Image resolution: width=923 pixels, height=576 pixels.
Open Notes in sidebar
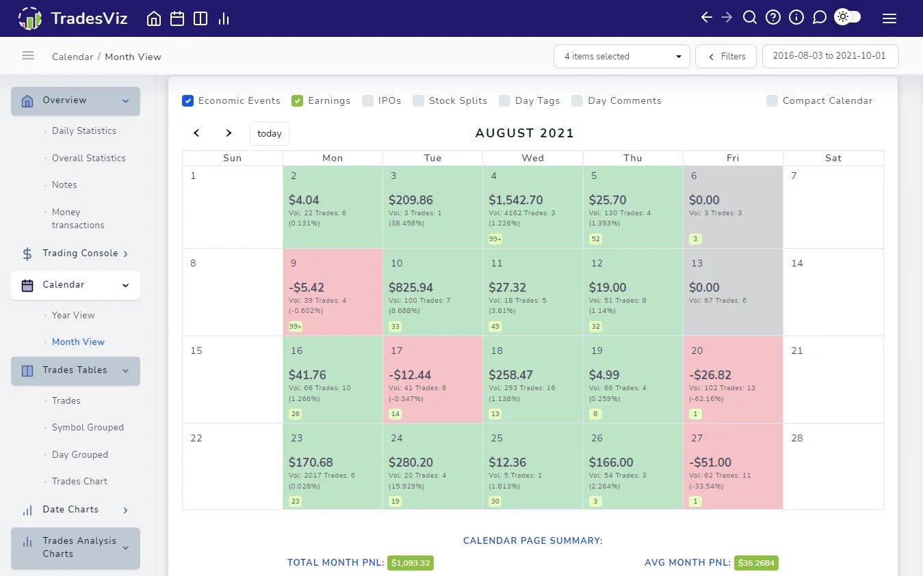coord(64,185)
